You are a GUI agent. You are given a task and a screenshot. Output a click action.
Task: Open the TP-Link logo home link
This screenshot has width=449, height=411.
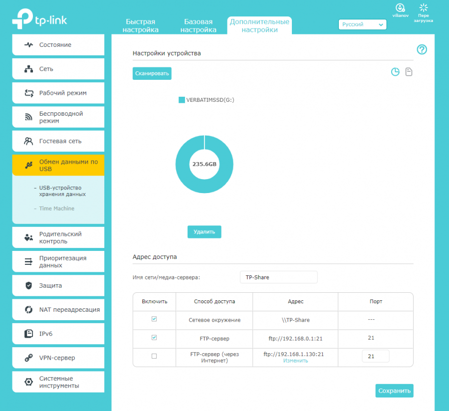[39, 19]
